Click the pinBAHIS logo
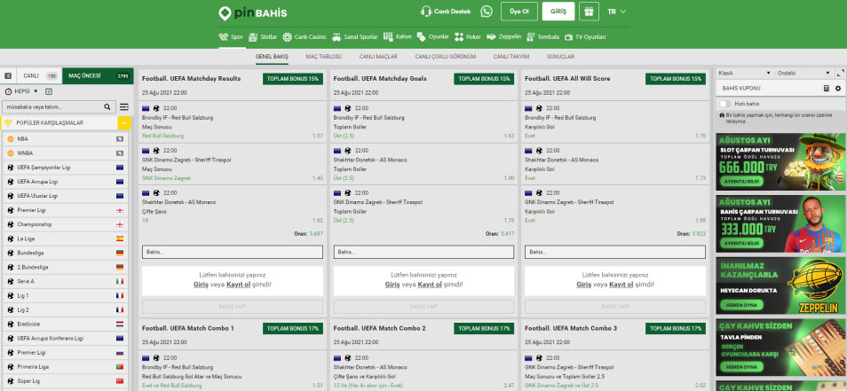Viewport: 847px width, 391px height. (253, 13)
